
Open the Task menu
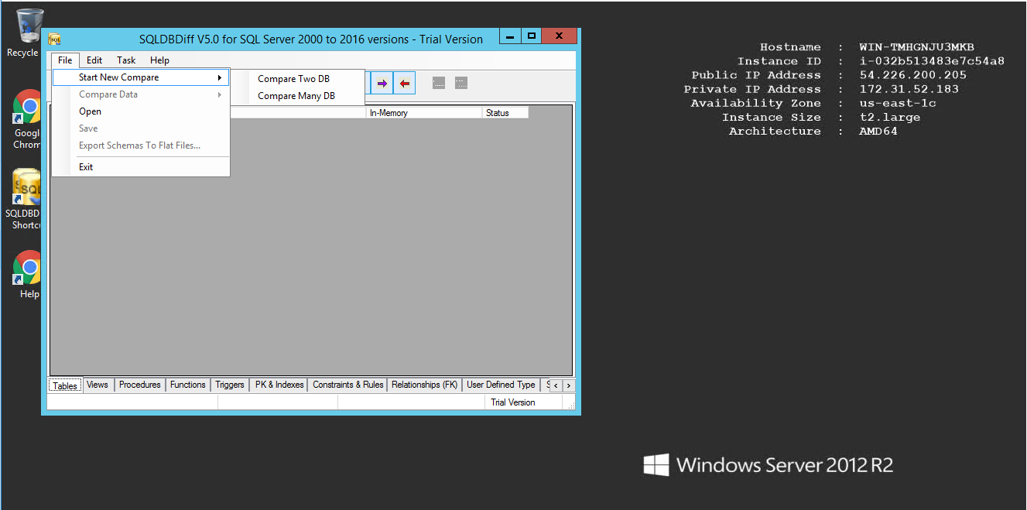pos(126,60)
